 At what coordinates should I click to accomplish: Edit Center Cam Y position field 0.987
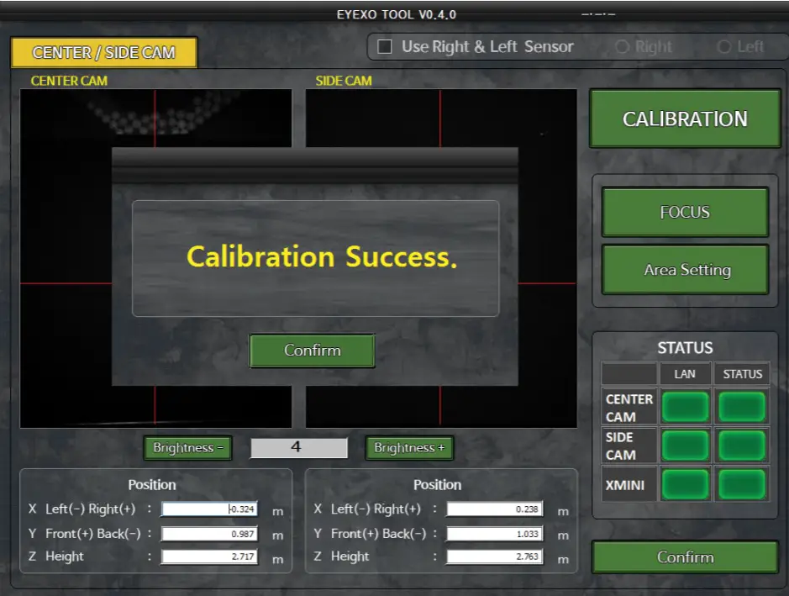coord(209,534)
